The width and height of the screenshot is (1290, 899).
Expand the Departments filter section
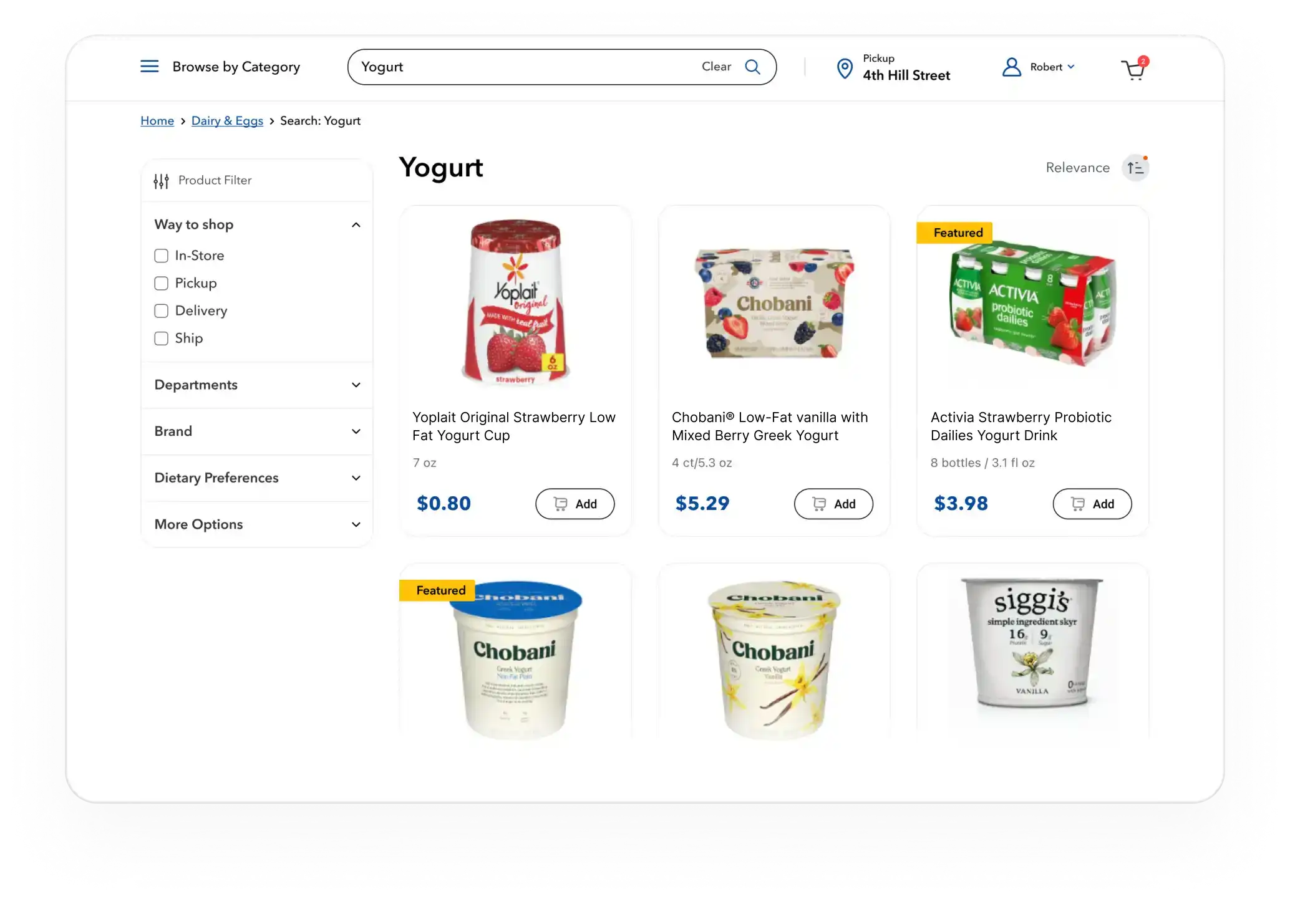click(x=257, y=385)
